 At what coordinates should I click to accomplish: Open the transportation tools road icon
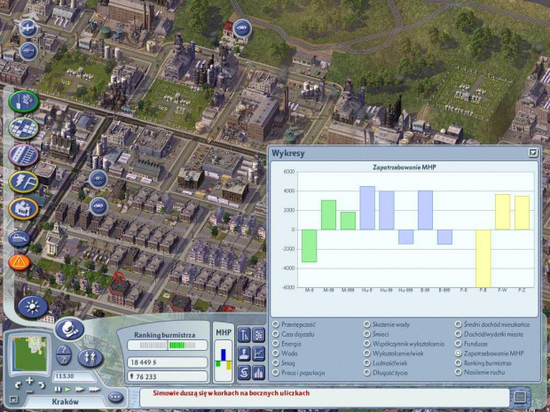coord(23,155)
